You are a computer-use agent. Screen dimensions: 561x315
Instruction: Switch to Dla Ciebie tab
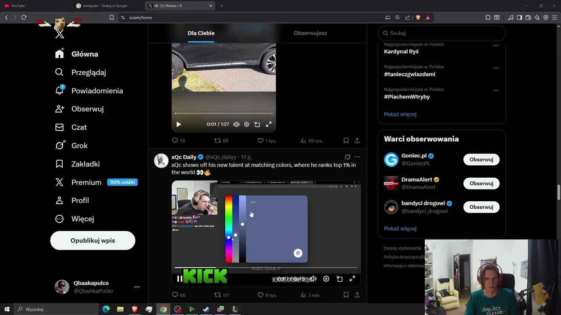[x=201, y=33]
